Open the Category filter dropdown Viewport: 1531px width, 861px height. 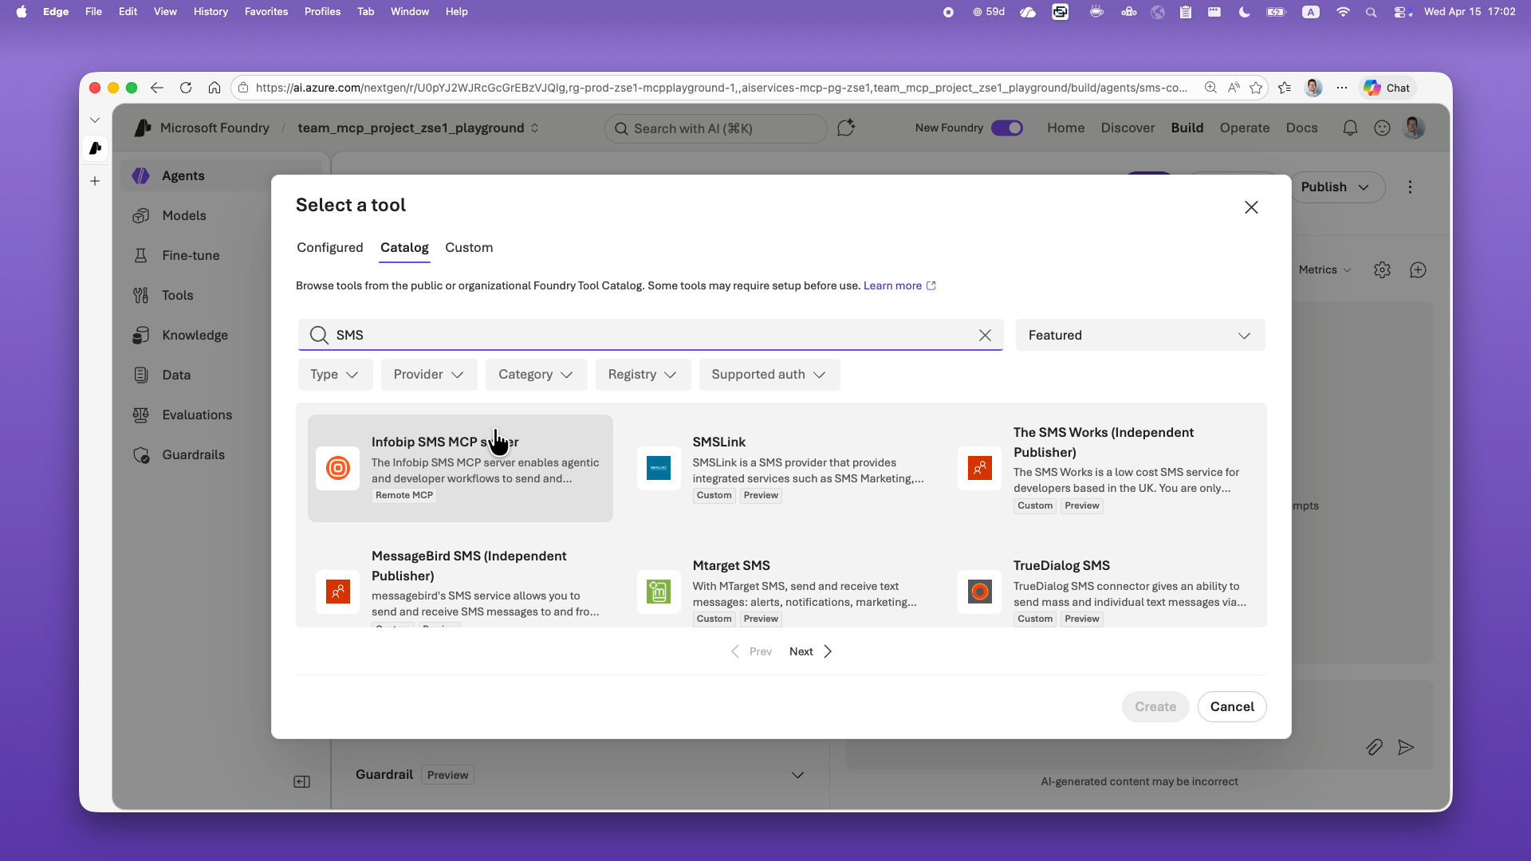[535, 375]
